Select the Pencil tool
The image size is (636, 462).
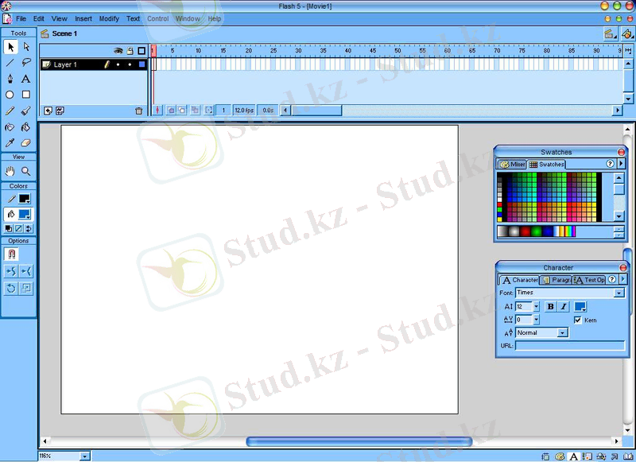click(10, 111)
